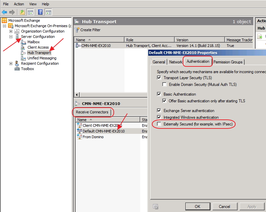Click the CMN-NME-EX2010 server row icon
The width and height of the screenshot is (266, 212).
click(x=78, y=45)
